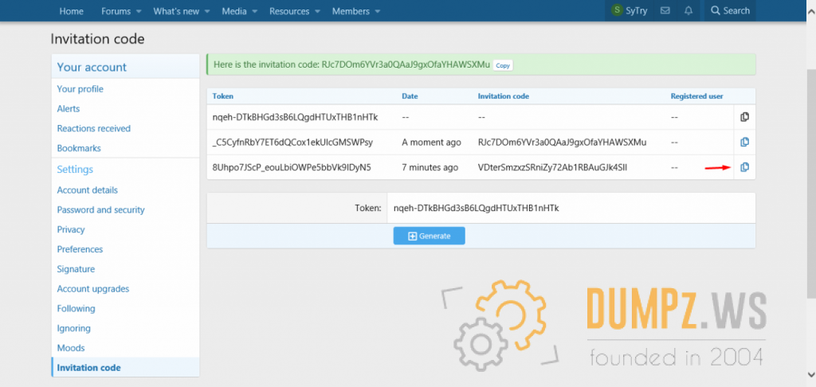Expand the What's new dropdown arrow
Viewport: 816px width, 387px height.
207,12
